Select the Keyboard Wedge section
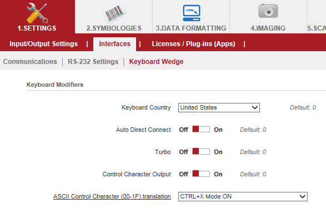 point(156,62)
